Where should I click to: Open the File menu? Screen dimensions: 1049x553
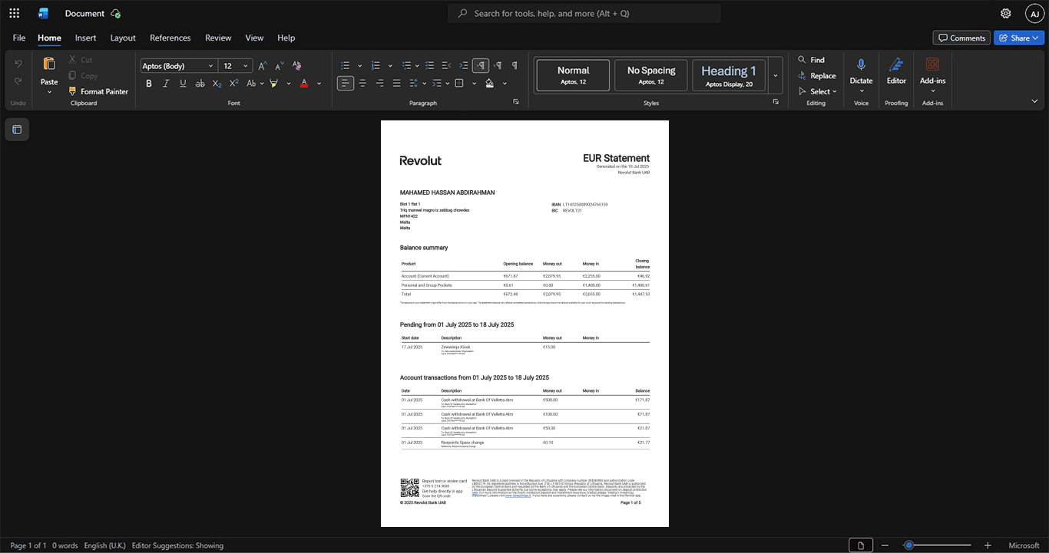click(19, 38)
